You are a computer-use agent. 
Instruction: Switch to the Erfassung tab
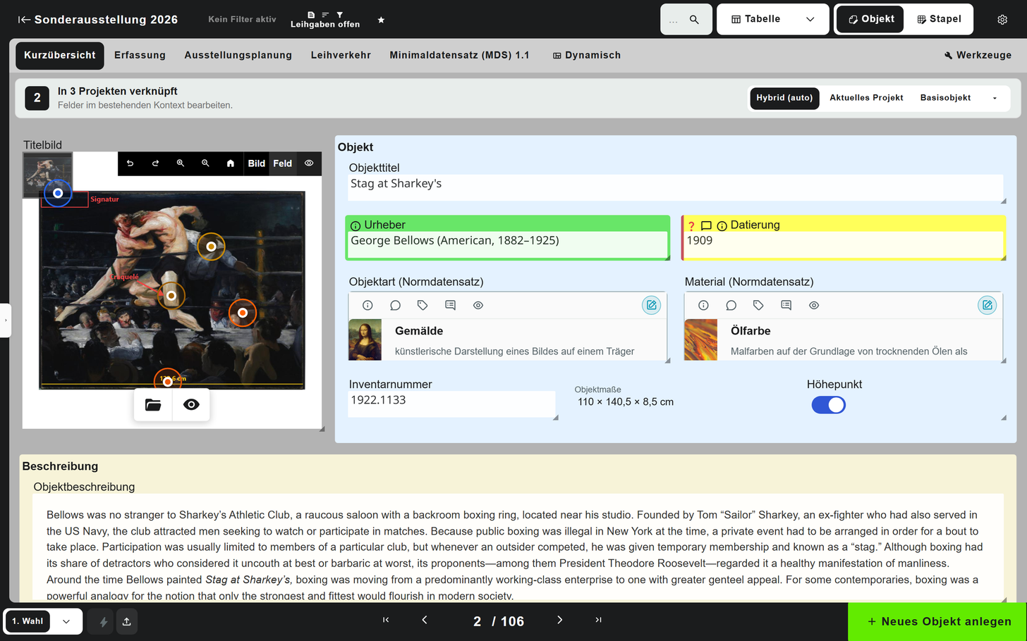(x=140, y=56)
